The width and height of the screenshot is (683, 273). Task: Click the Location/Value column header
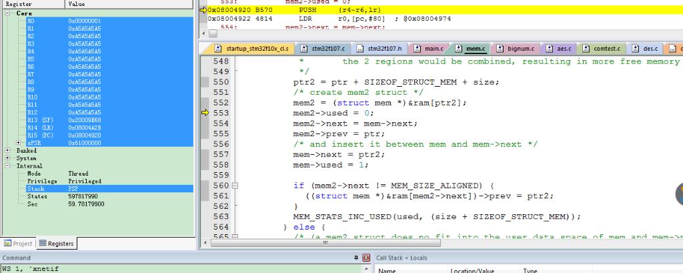[x=484, y=270]
